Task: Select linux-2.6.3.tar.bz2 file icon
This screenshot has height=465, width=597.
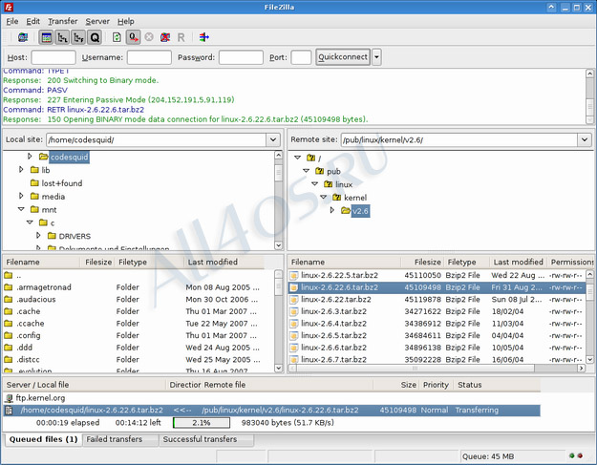Action: coord(293,311)
